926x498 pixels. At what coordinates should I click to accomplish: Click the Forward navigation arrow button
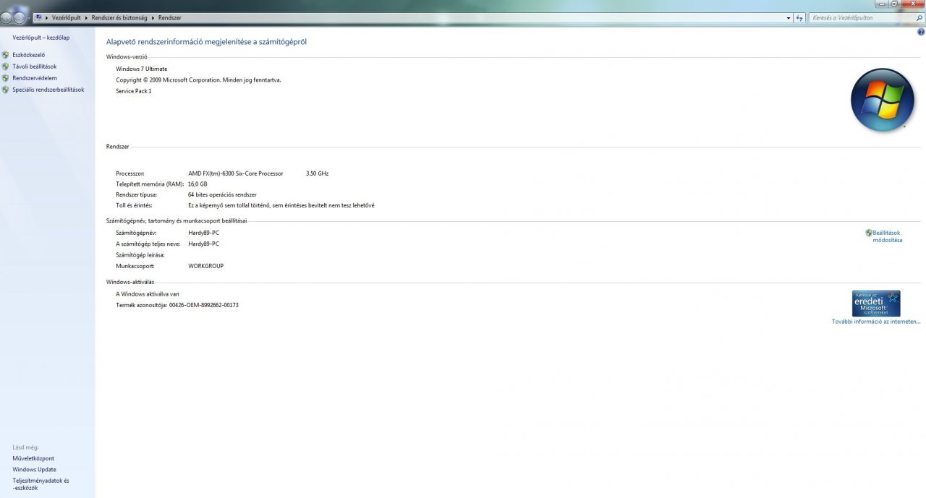point(20,17)
